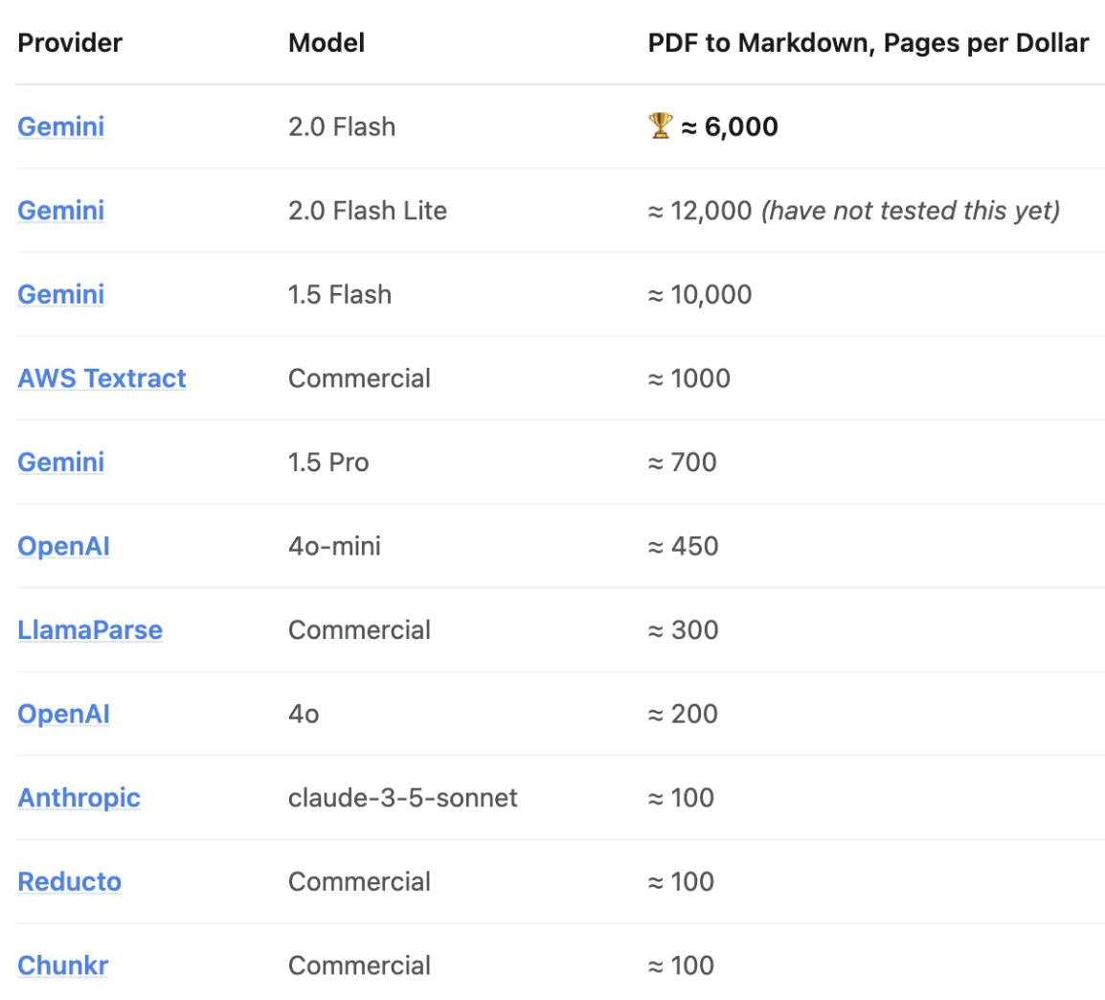The height and width of the screenshot is (1000, 1105).
Task: Open the Gemini link for 2.0 Flash
Action: coord(60,126)
